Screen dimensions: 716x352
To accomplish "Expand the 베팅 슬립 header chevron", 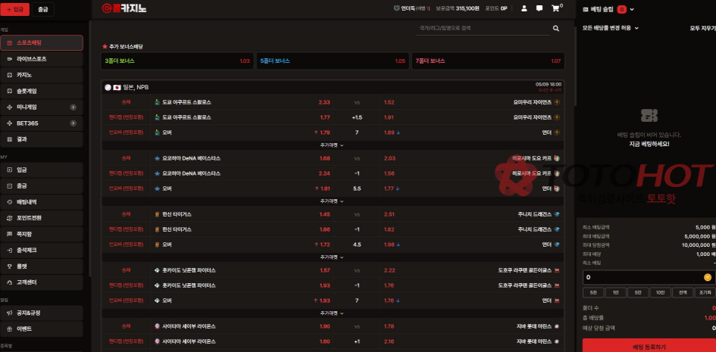I will click(x=632, y=9).
